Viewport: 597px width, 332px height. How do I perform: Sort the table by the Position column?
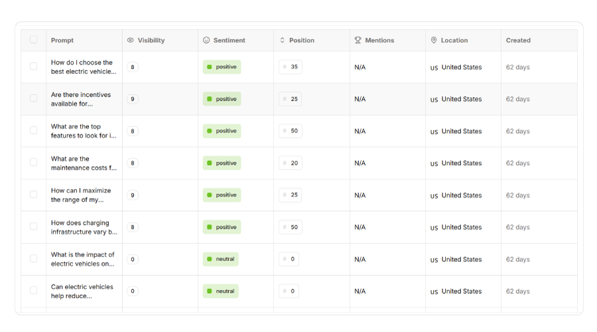[x=302, y=40]
